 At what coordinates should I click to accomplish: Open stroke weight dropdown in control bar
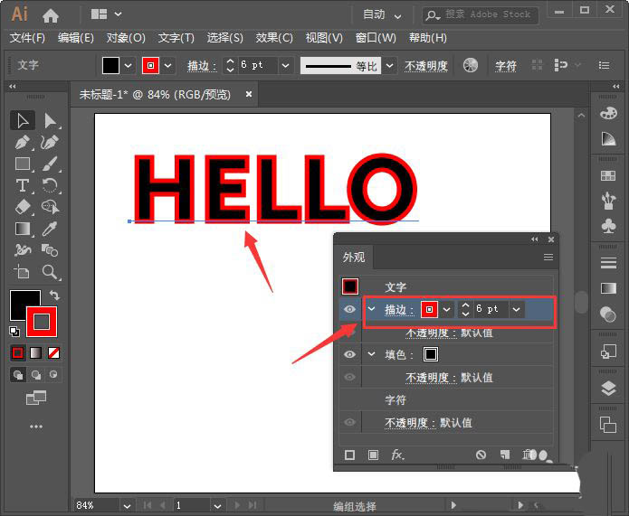tap(285, 65)
